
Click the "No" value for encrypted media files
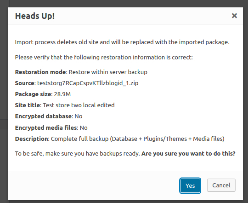click(x=84, y=128)
